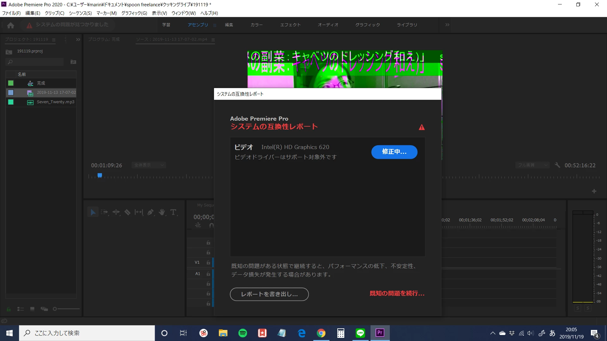Click the find-in-bin folder search icon
Screen dimensions: 607x341
click(73, 62)
